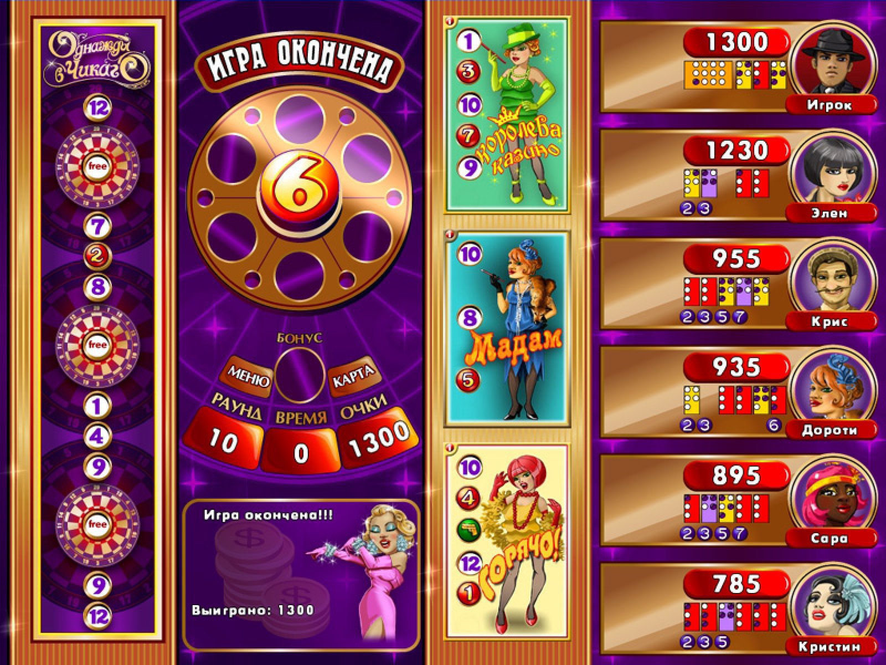Viewport: 886px width, 665px height.
Task: Select the Горячо card
Action: coord(508,543)
